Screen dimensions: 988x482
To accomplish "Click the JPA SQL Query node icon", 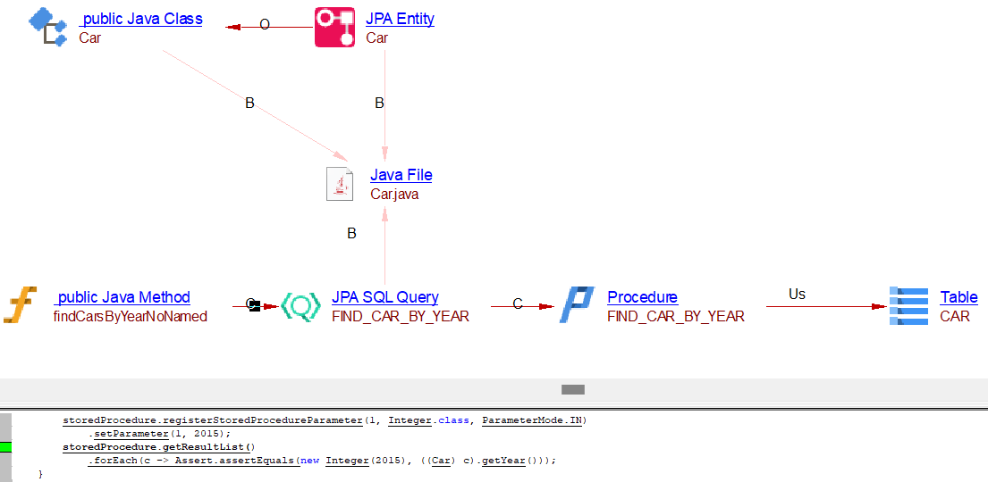I will coord(300,306).
